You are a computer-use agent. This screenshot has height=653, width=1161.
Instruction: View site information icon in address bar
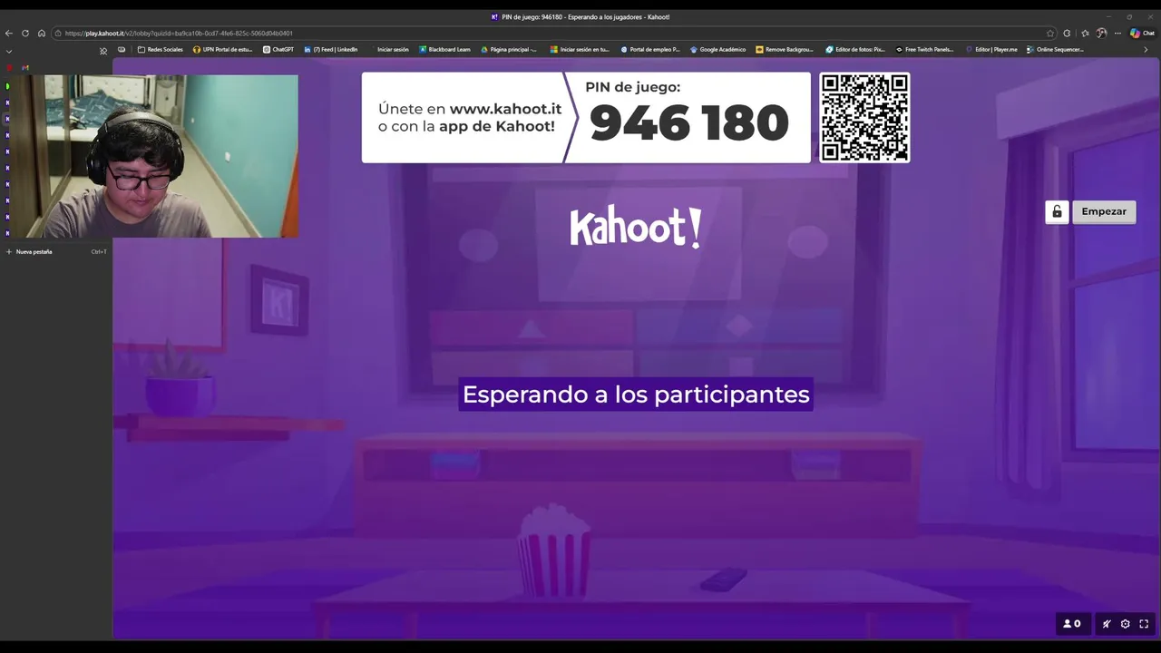pos(58,34)
